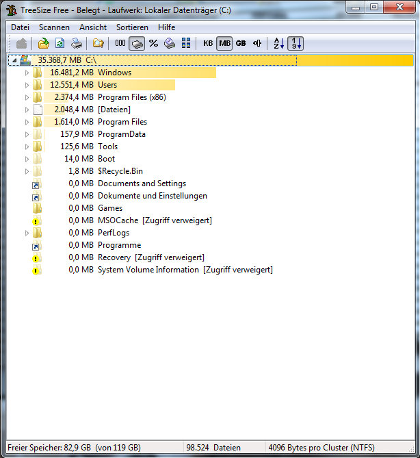Click the [Dateien] blank file icon

[x=38, y=110]
